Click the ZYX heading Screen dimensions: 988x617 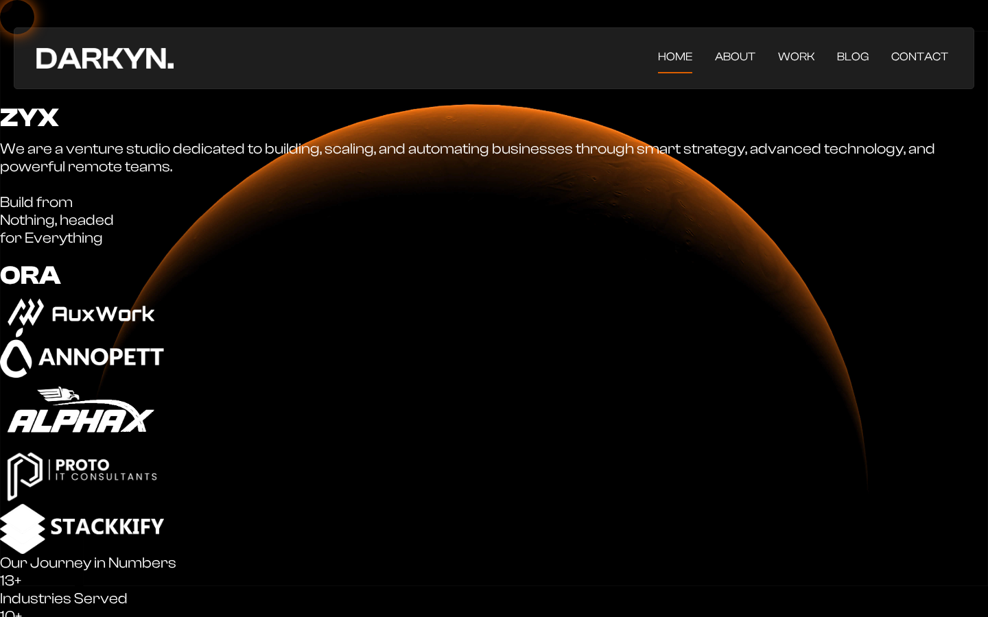point(30,118)
